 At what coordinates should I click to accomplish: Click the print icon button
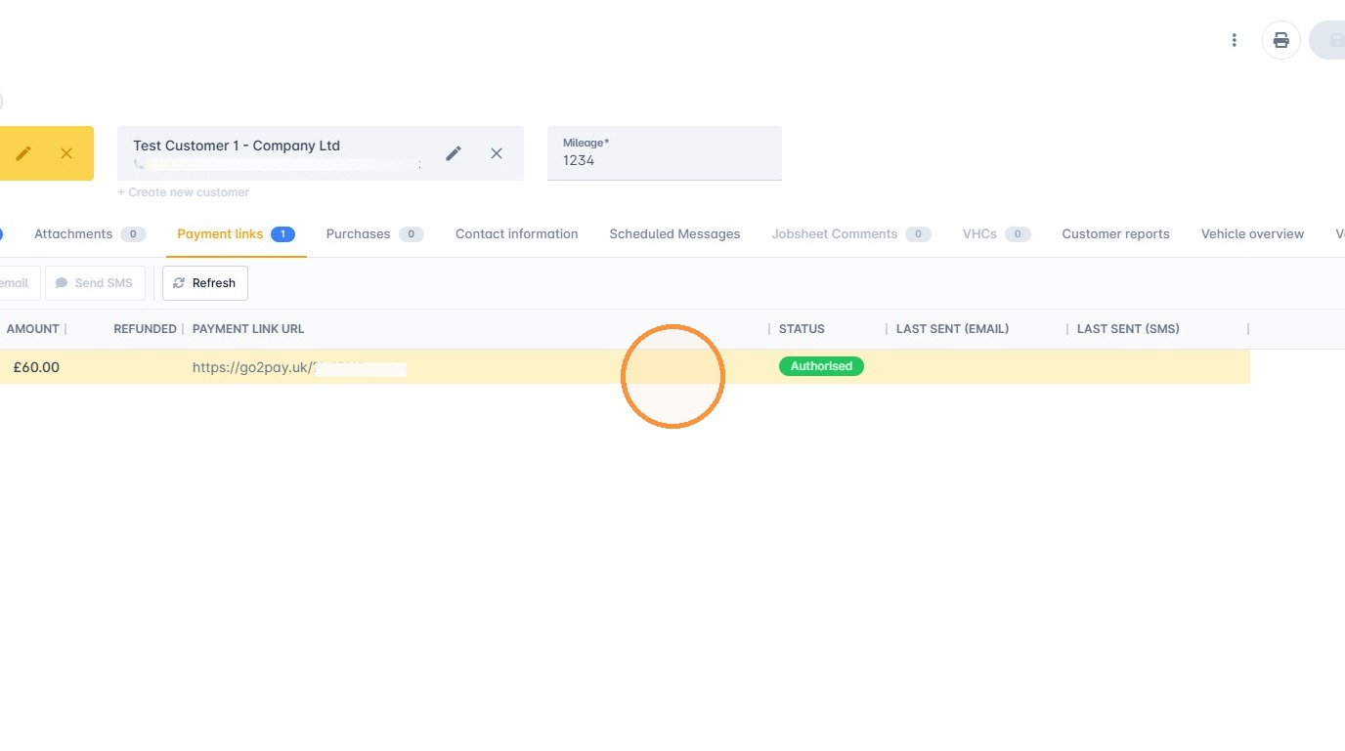[x=1281, y=40]
